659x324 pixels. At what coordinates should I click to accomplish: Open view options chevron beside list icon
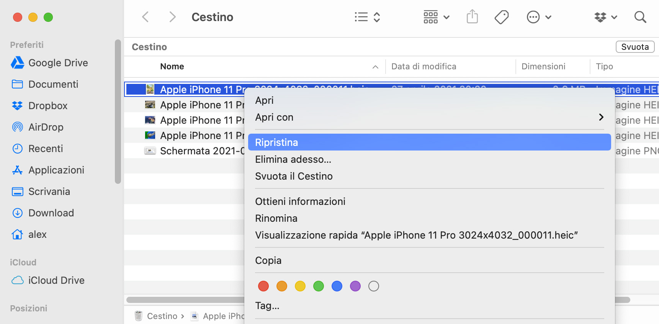[377, 17]
